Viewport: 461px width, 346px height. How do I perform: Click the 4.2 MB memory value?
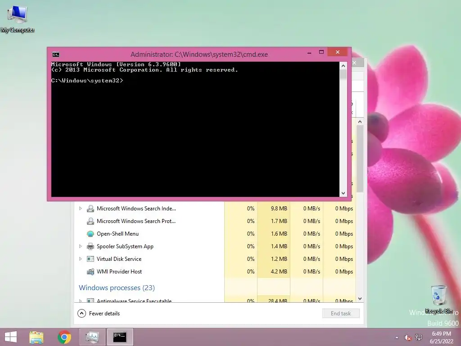(x=279, y=272)
